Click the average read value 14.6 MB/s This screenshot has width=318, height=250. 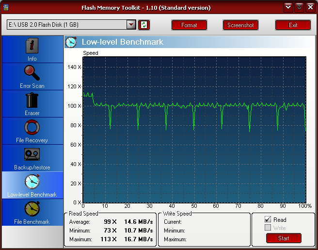(x=139, y=221)
